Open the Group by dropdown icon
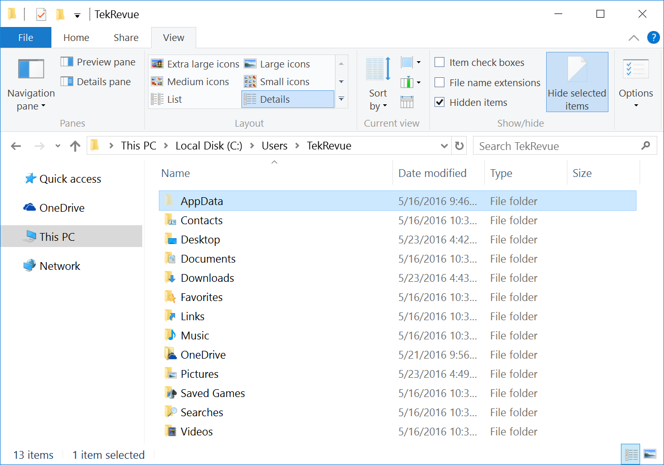Screen dimensions: 664x465 pyautogui.click(x=411, y=63)
